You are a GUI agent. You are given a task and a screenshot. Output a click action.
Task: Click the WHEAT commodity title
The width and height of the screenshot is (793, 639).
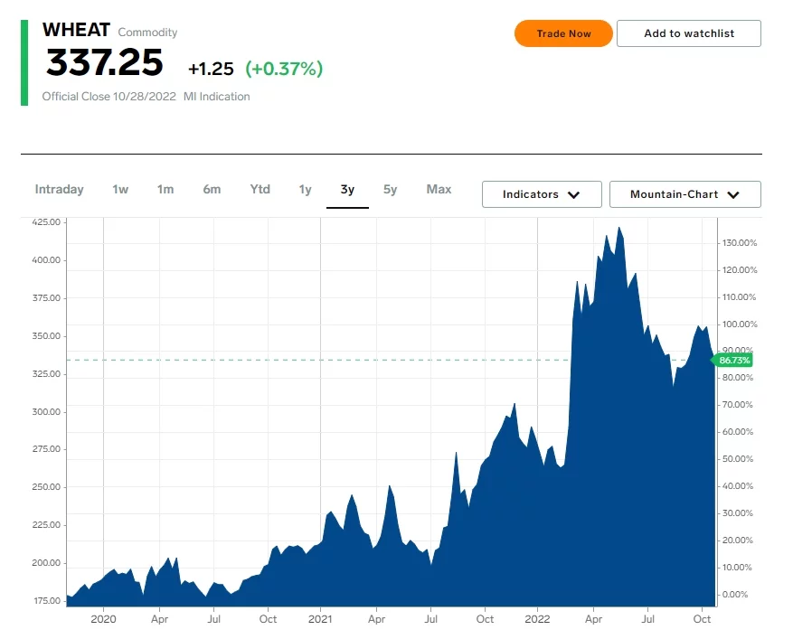(x=76, y=30)
